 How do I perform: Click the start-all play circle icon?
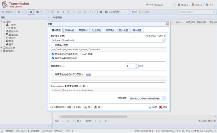point(101,12)
